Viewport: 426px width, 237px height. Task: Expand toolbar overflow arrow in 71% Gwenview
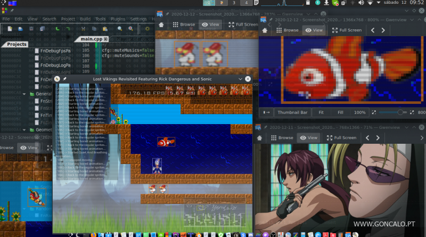point(422,138)
